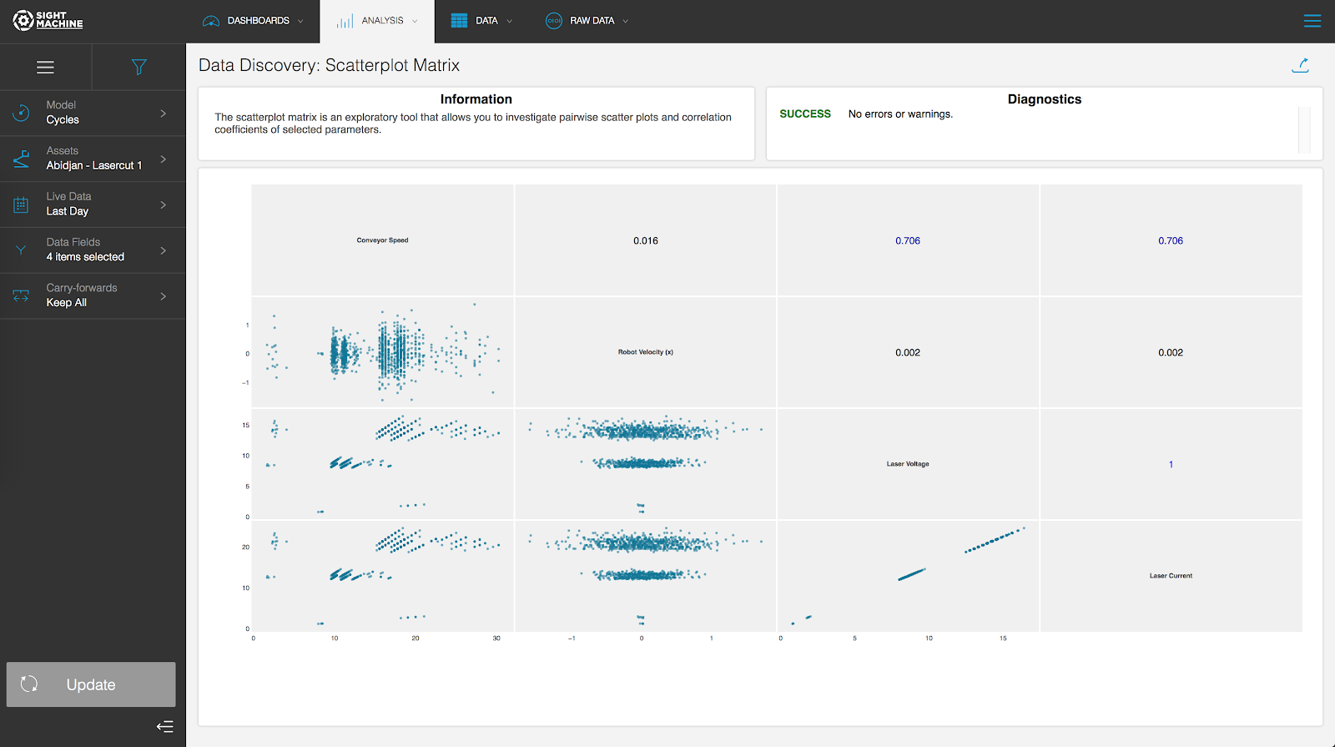Collapse sidebar using bottom arrow-lines icon
Screen dimensions: 1335x747
pos(165,726)
